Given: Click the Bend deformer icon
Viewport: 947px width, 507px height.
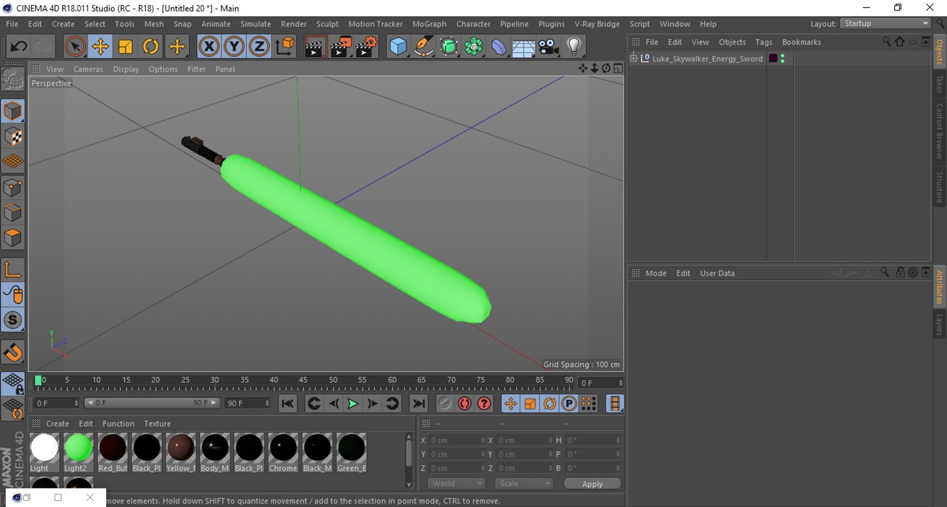Looking at the screenshot, I should point(499,47).
